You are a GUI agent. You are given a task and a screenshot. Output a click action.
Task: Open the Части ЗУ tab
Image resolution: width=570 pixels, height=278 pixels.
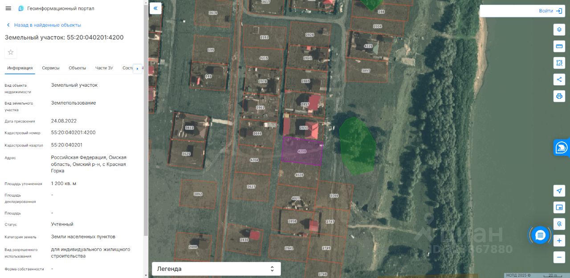[104, 68]
